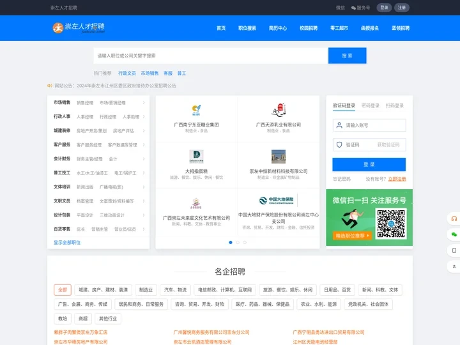
Task: Click 销售经理 under 市场销售
Action: pos(85,103)
